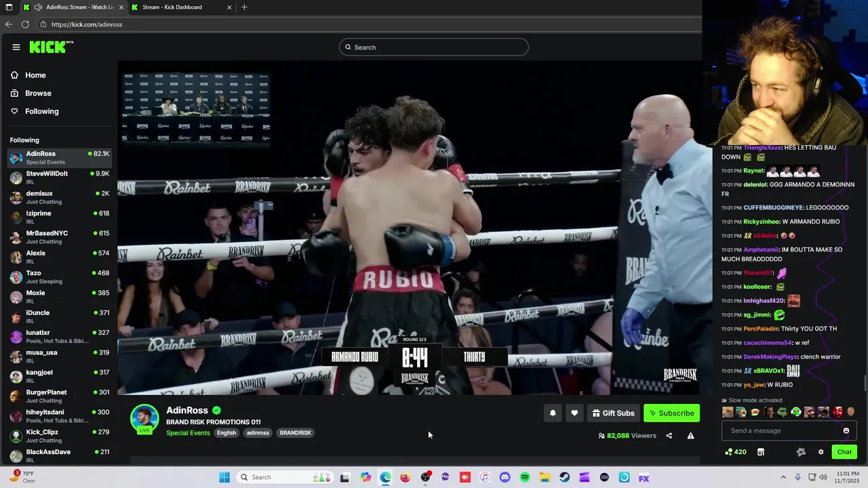
Task: Click the chat scrollbar thumb
Action: tap(865, 383)
